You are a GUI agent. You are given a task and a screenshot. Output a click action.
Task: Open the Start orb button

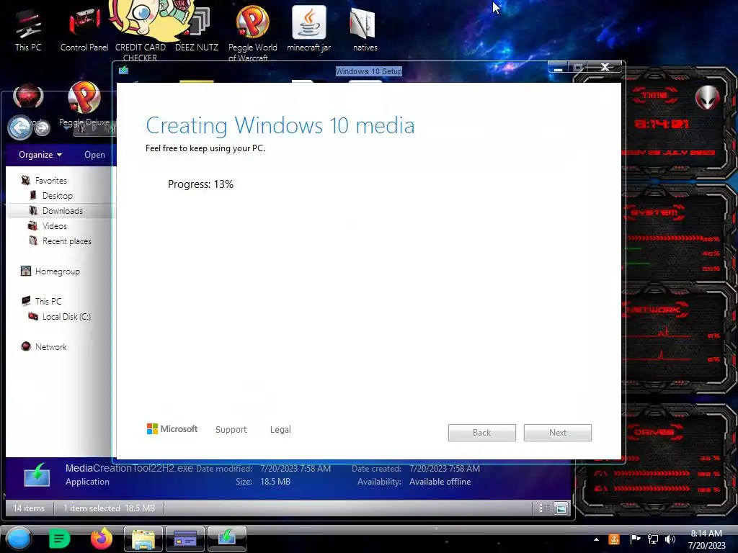tap(19, 539)
